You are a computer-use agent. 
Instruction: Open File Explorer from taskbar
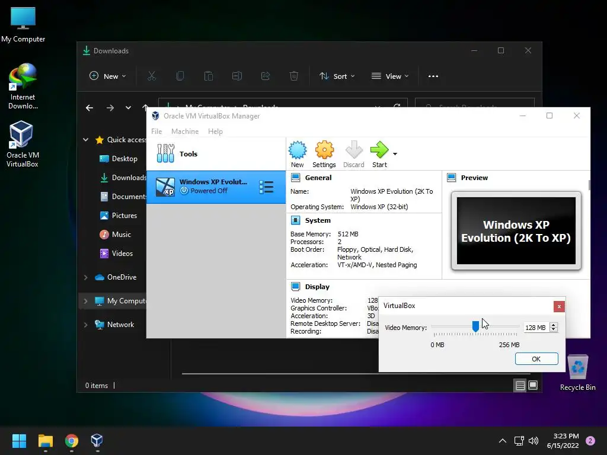[x=45, y=441]
